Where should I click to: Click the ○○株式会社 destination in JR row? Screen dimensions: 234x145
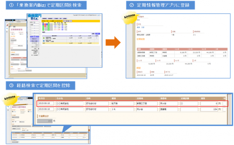[x=69, y=109]
